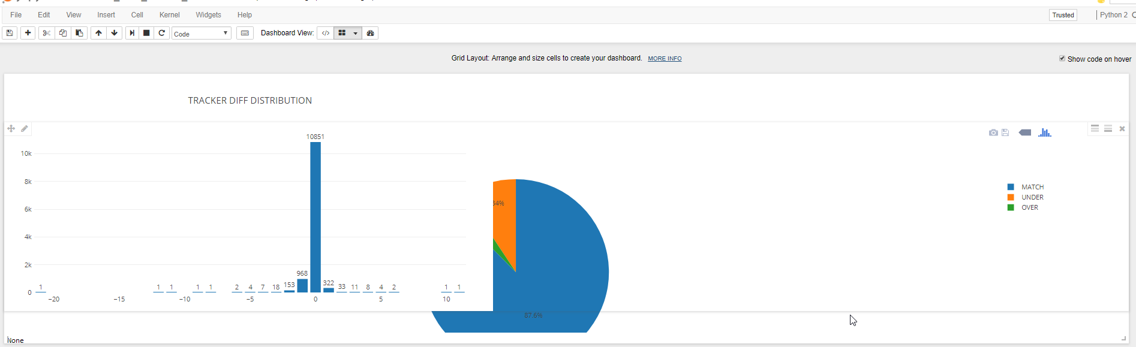Open the Widgets menu
Viewport: 1136px width, 347px height.
click(x=208, y=14)
